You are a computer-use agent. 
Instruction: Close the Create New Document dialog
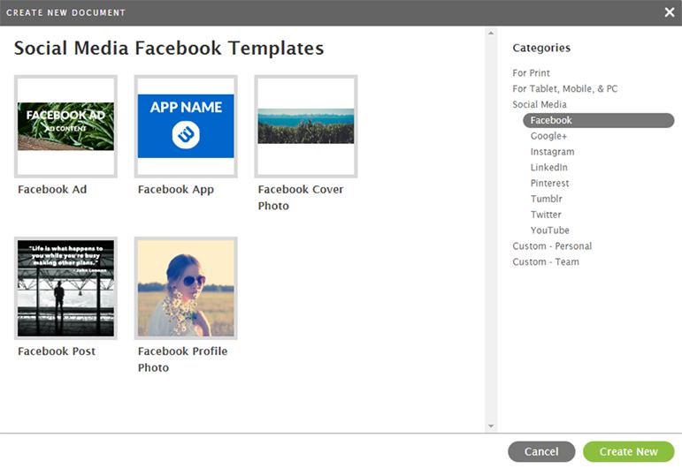pos(670,12)
